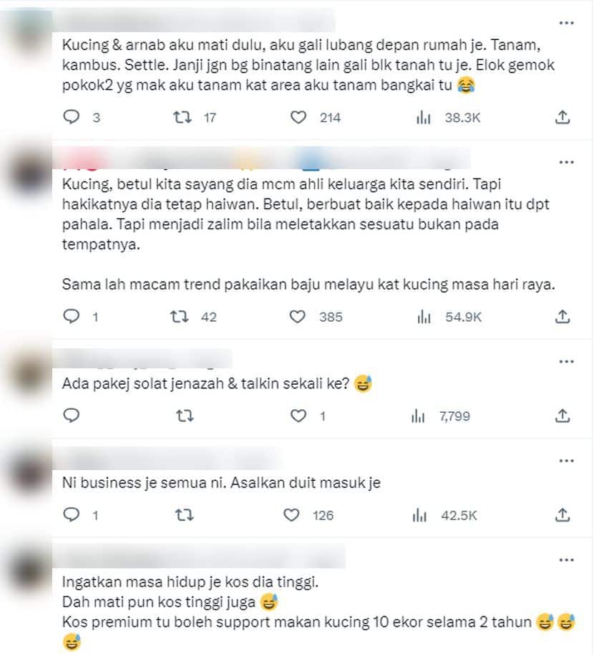The image size is (594, 655).
Task: Like the tweet with 385 likes
Action: tap(298, 317)
